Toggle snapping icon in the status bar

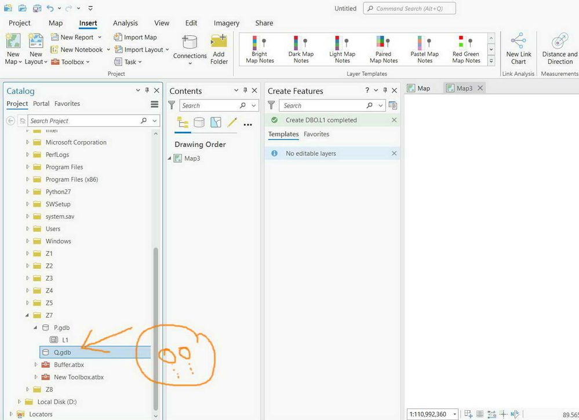tap(491, 414)
